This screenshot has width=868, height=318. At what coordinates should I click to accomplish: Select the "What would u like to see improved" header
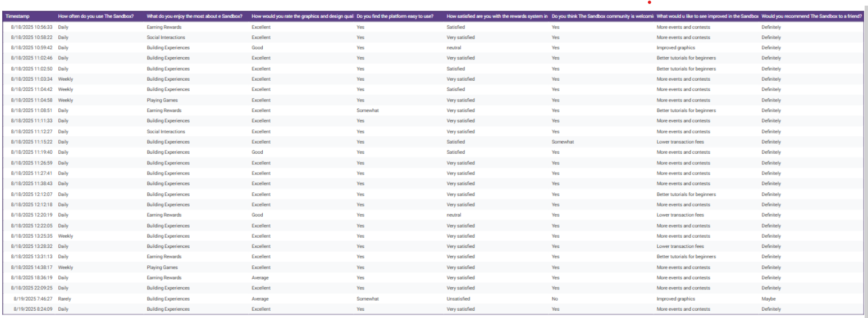(708, 16)
